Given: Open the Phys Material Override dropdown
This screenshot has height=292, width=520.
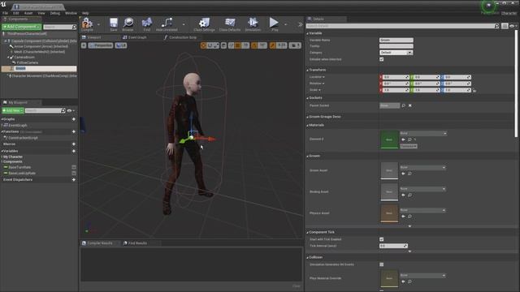Looking at the screenshot, I should pyautogui.click(x=422, y=275).
